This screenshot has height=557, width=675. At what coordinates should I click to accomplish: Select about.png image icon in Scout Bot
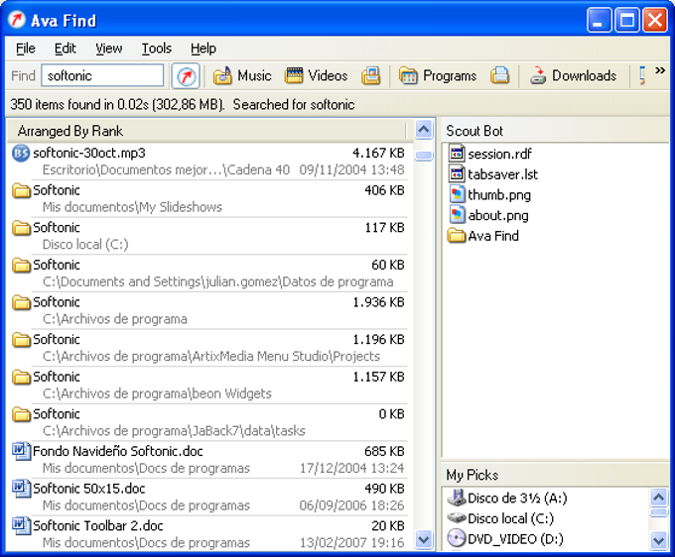457,215
